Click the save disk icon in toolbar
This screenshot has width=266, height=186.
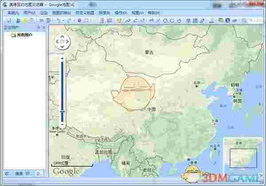[9, 20]
